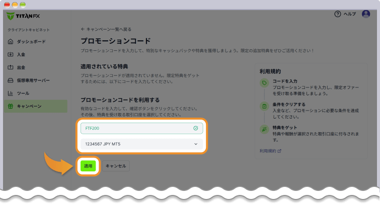Click the 利用規約 panel heading
This screenshot has height=205, width=380.
(270, 71)
